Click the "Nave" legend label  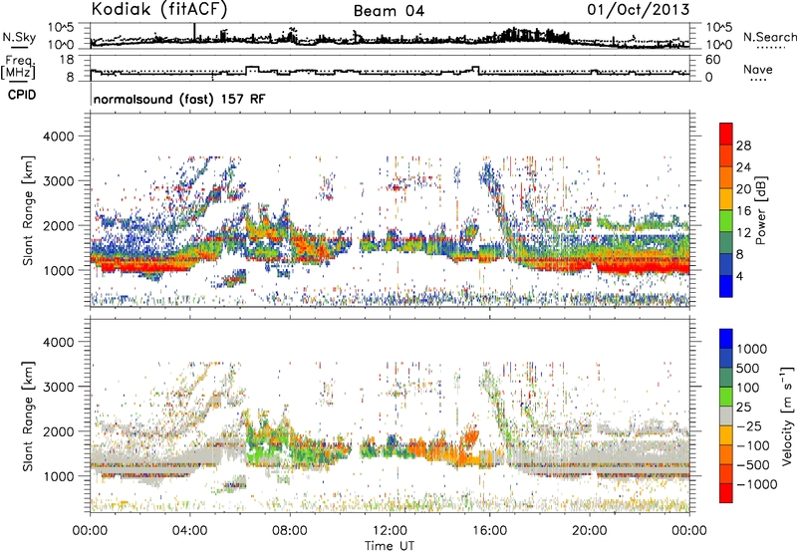pyautogui.click(x=758, y=70)
